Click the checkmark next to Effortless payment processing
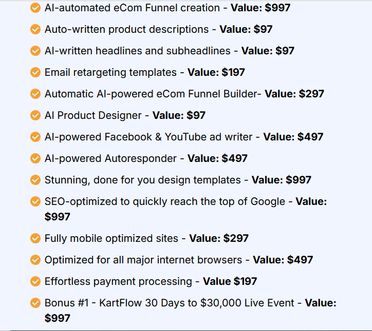Image resolution: width=372 pixels, height=331 pixels. pos(35,281)
